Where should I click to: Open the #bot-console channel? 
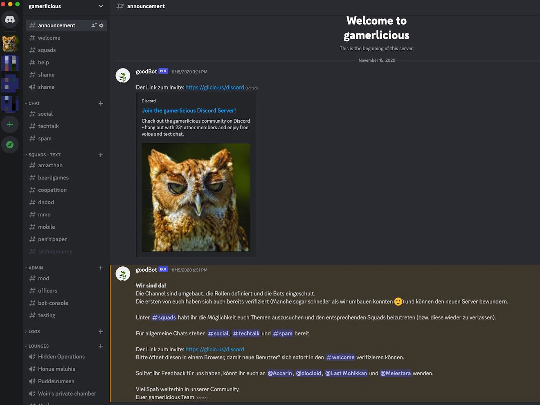(x=53, y=303)
